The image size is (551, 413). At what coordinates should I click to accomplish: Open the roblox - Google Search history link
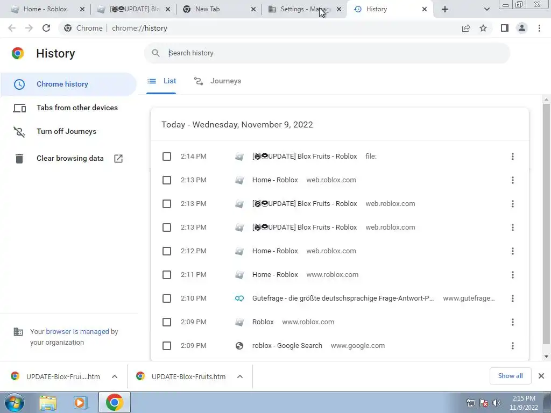coord(287,346)
